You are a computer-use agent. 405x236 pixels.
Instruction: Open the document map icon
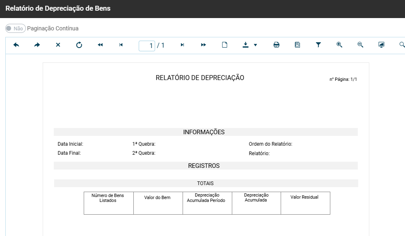click(x=297, y=45)
